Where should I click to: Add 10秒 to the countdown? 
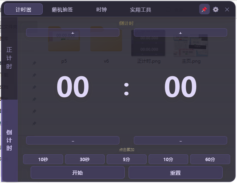(43, 159)
